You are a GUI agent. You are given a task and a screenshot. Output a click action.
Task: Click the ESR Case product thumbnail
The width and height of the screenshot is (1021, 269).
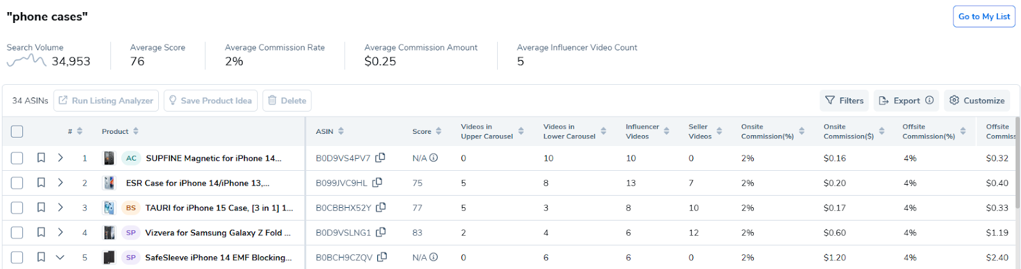coord(109,183)
